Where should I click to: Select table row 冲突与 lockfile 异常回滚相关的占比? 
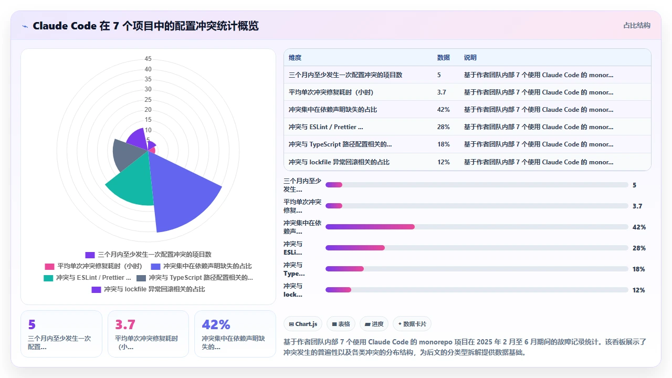[467, 162]
